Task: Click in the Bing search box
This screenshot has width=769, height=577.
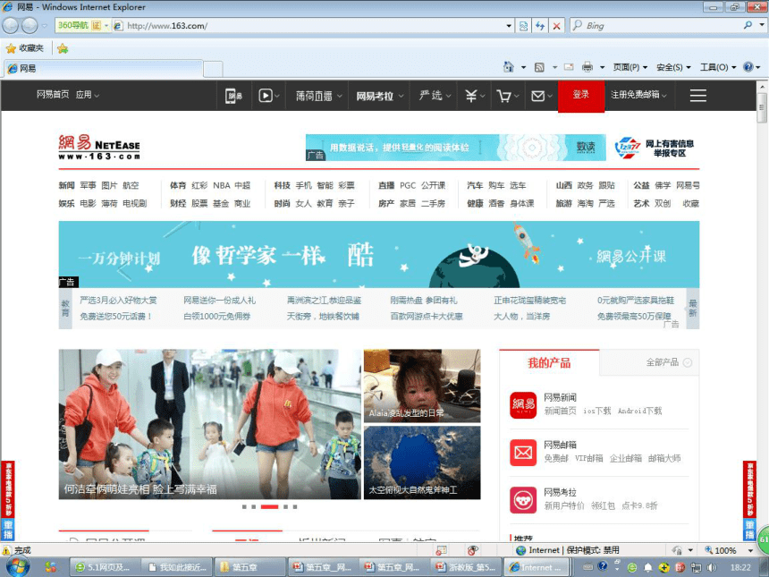Action: point(662,26)
